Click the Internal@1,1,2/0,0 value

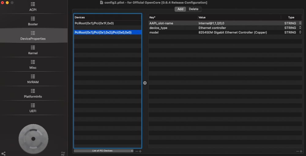coord(211,23)
